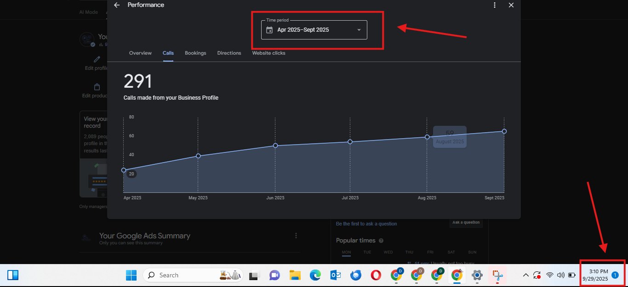Open the Website clicks tab

(268, 53)
